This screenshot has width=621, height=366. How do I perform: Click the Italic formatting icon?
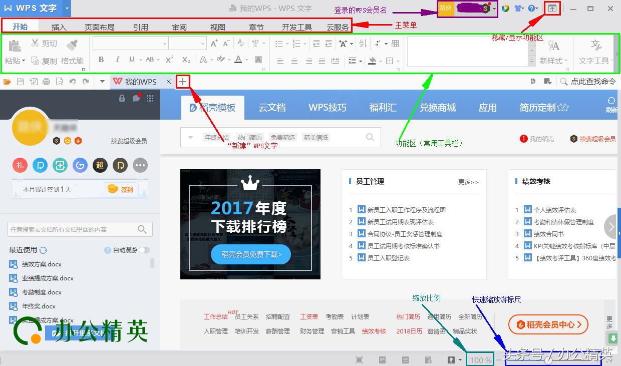point(117,60)
